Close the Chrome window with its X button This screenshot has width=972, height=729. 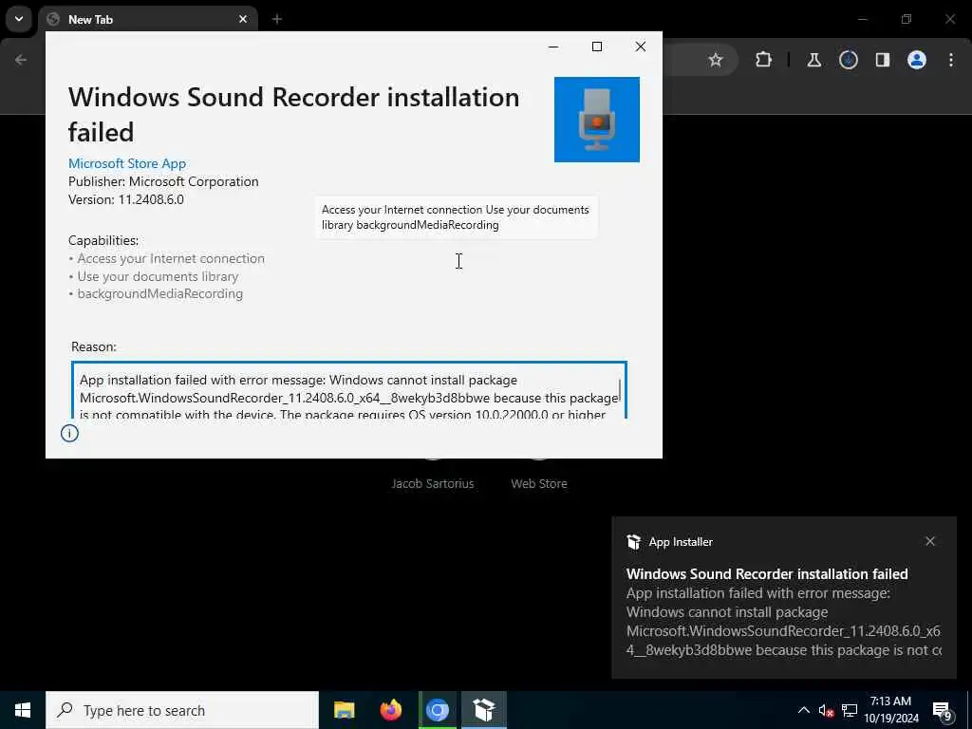950,19
